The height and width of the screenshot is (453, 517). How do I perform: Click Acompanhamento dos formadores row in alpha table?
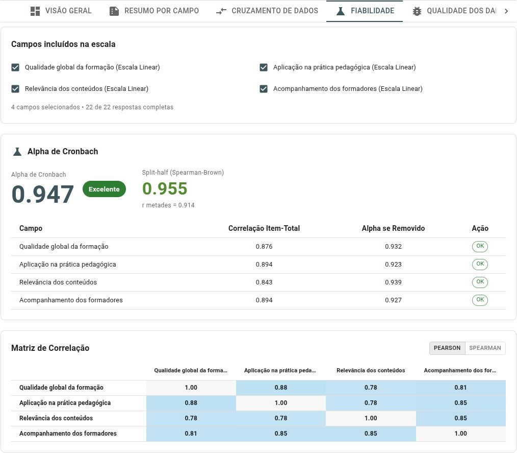point(258,300)
